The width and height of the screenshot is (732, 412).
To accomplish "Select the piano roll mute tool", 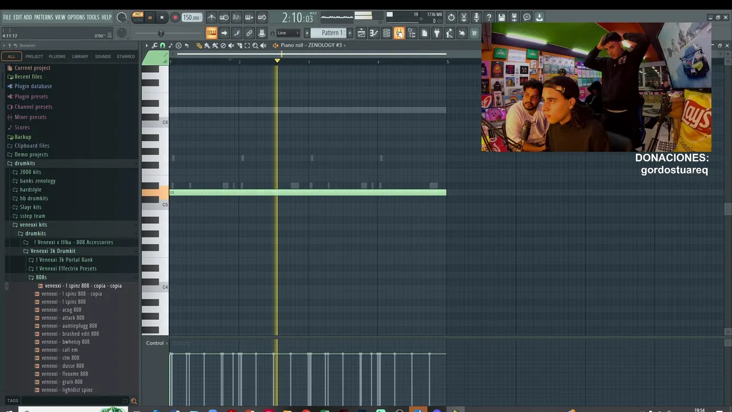I will pyautogui.click(x=231, y=45).
